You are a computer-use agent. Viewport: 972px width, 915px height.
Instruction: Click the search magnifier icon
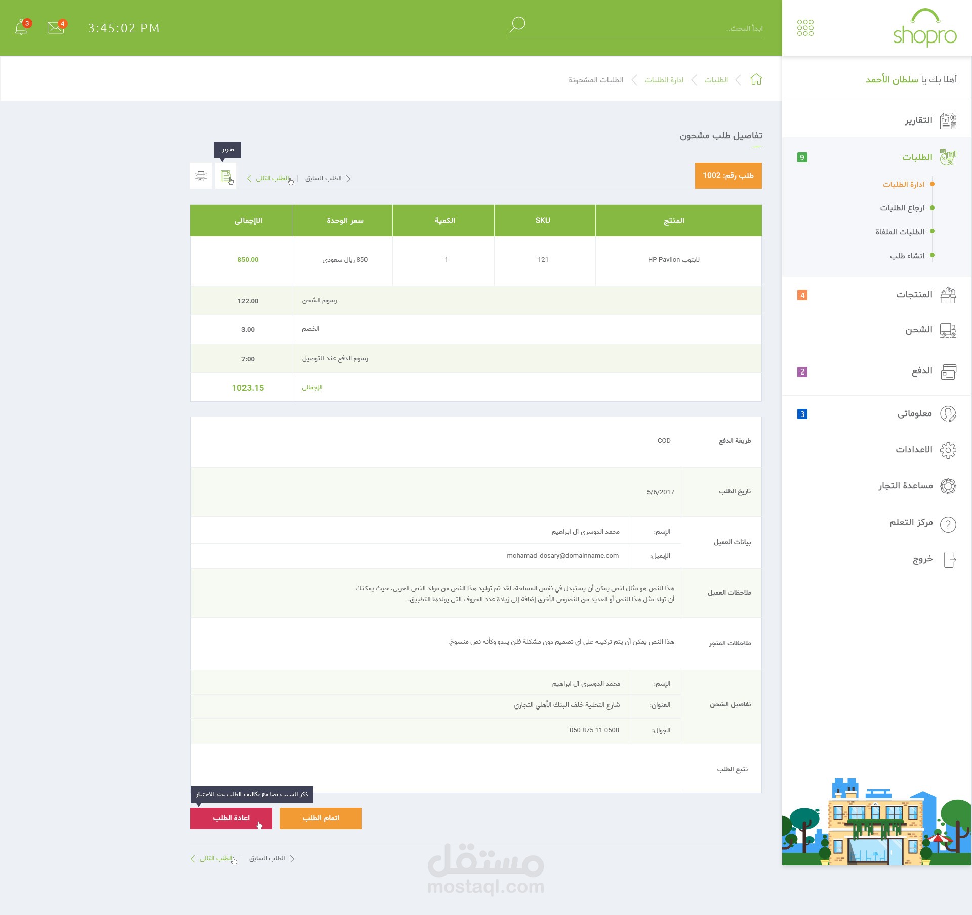point(517,24)
